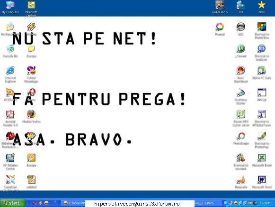This screenshot has width=275, height=207.
Task: Launch the Power MP3 Cutter Joiner shortcut
Action: point(241,118)
